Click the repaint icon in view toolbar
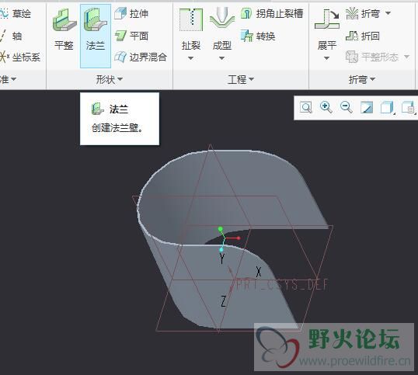 [367, 108]
